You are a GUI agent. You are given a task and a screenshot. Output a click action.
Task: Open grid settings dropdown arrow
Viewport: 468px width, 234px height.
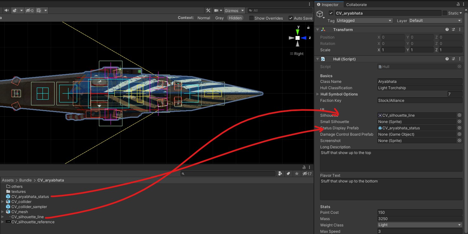coord(46,10)
